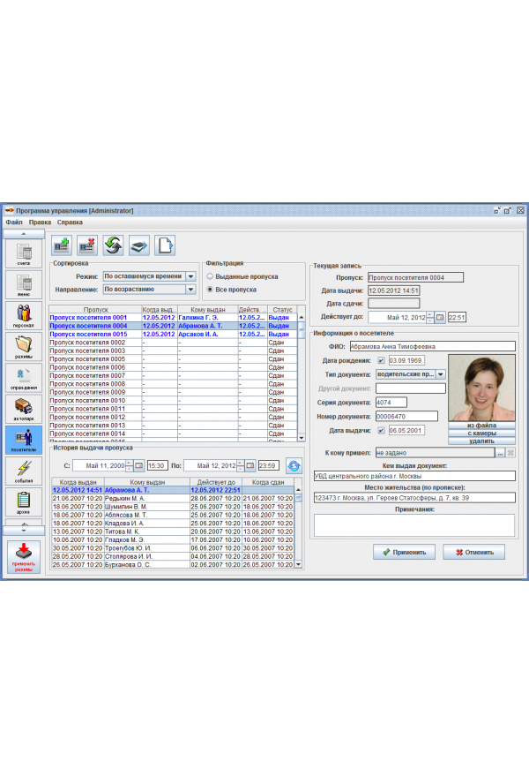The height and width of the screenshot is (784, 529).
Task: Refresh the pass issue history
Action: (293, 465)
